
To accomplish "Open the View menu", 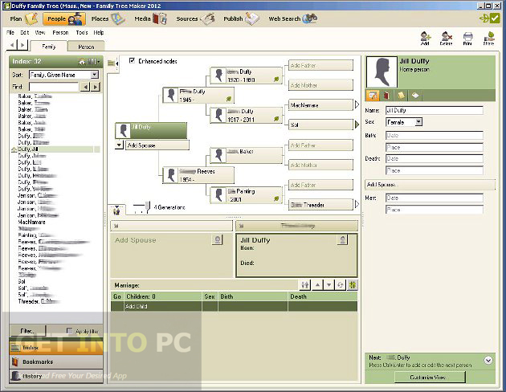I will tap(40, 33).
